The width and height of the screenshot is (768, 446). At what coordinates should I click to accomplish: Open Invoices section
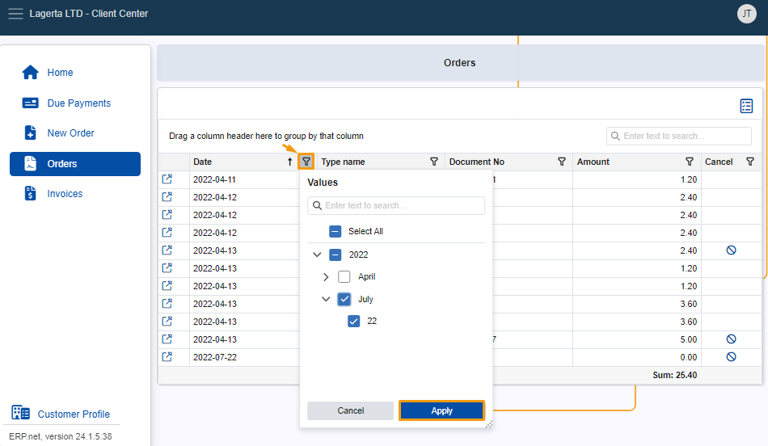tap(65, 194)
